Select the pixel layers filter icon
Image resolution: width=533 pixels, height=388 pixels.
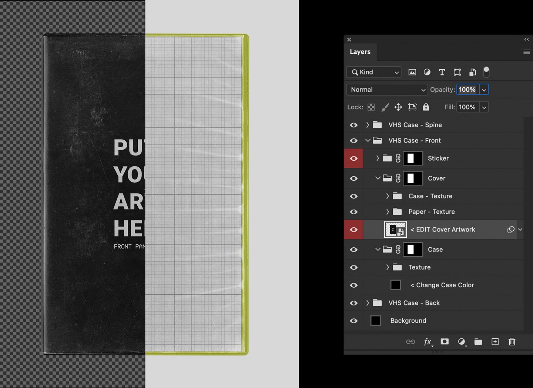click(412, 72)
